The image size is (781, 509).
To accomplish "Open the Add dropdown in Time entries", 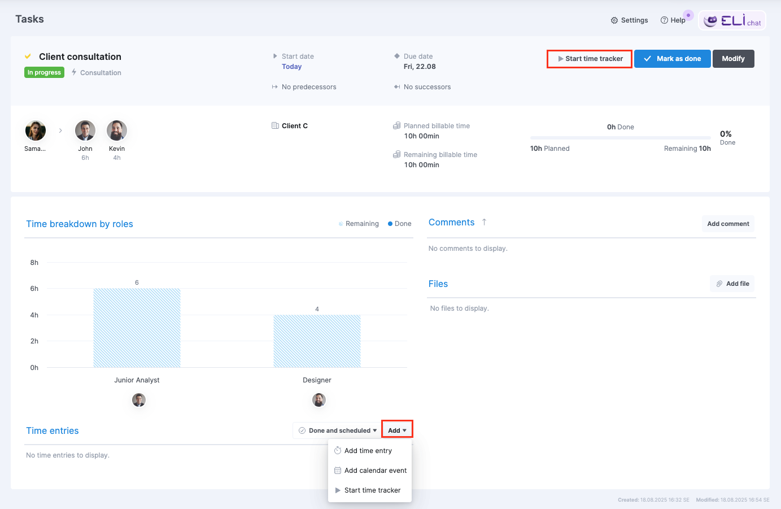I will pos(397,430).
